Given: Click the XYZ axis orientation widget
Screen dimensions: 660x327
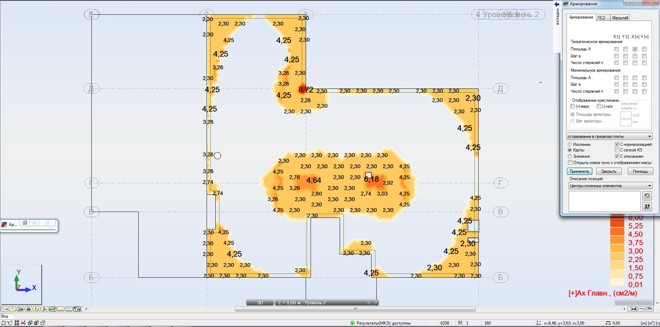Looking at the screenshot, I should tap(22, 284).
